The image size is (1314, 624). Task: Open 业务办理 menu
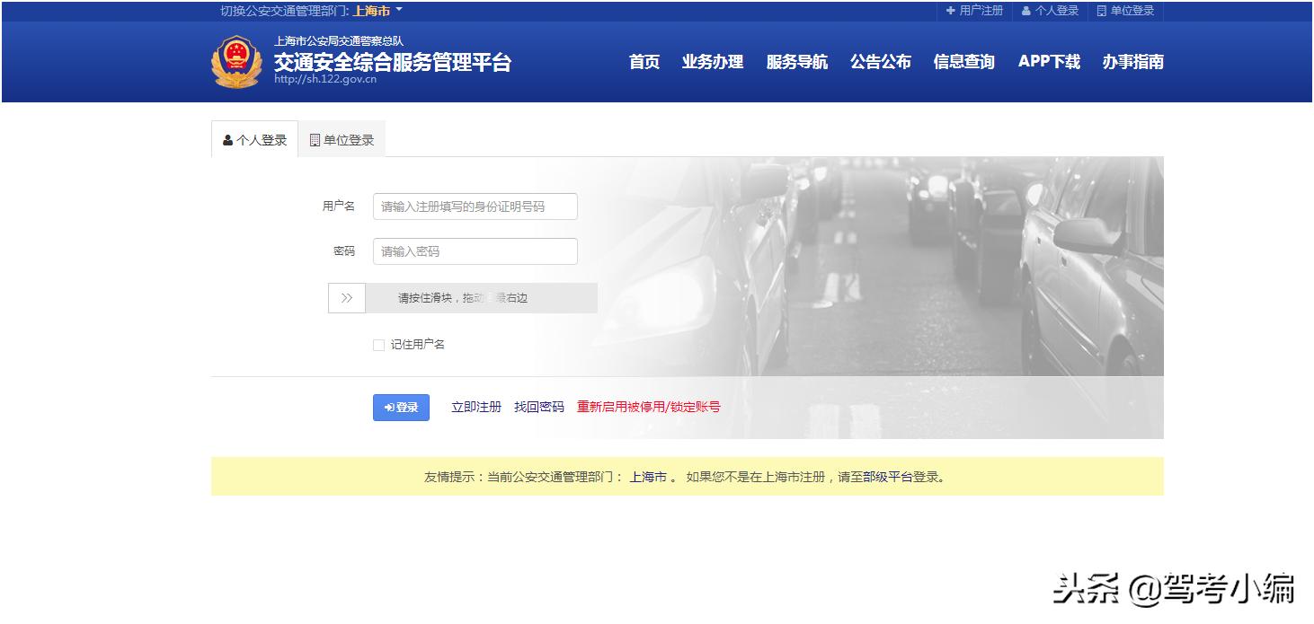coord(713,62)
